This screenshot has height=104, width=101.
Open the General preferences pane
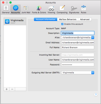pyautogui.click(x=6, y=9)
